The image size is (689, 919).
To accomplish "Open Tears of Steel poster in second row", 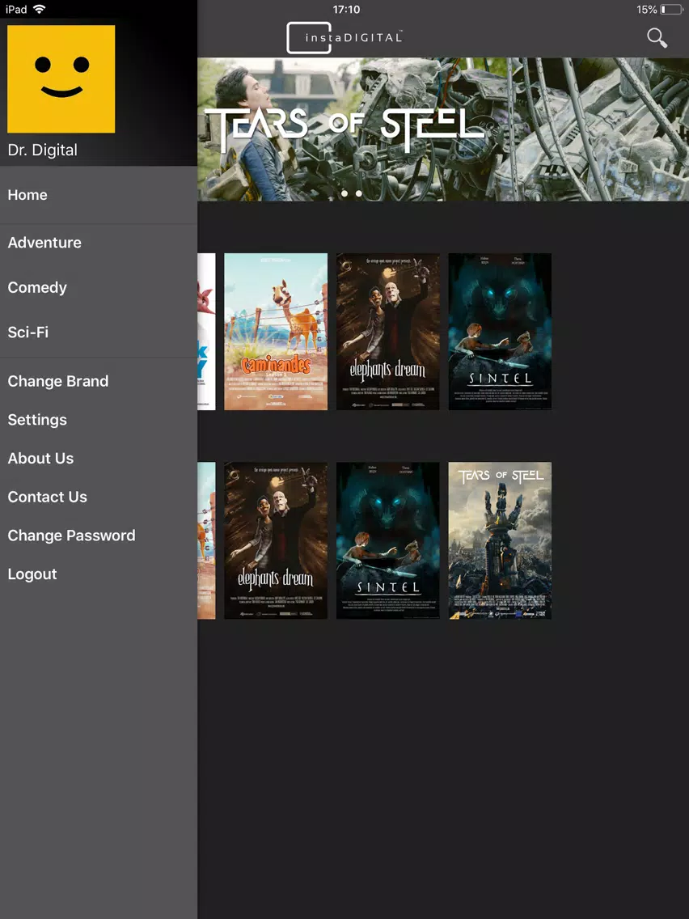I will coord(500,540).
